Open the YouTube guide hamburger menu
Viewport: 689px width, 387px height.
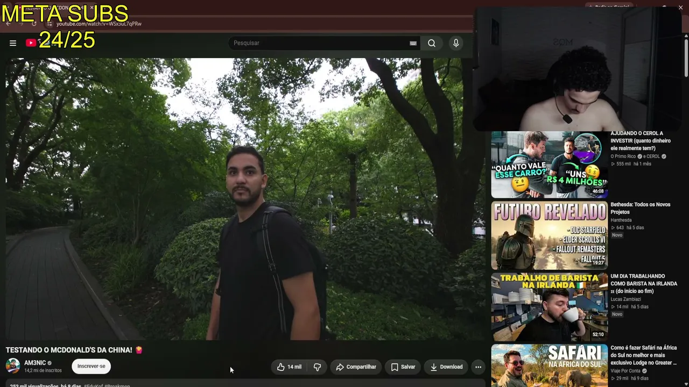[x=13, y=43]
